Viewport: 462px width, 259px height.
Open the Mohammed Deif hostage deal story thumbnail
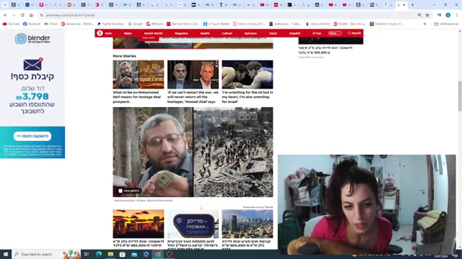coord(138,74)
